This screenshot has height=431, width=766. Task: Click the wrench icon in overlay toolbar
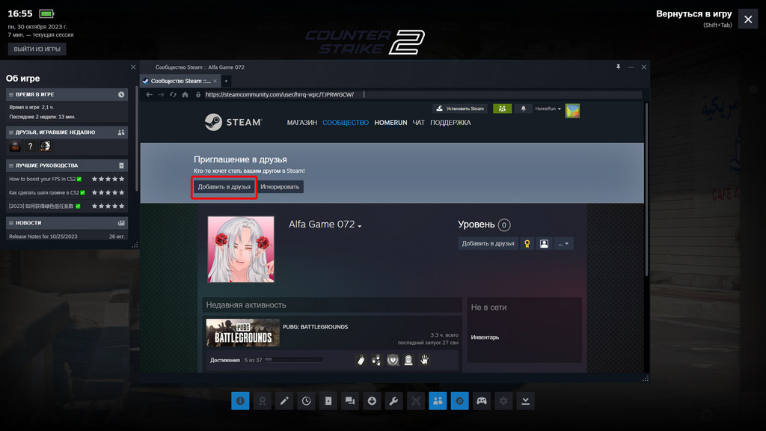pyautogui.click(x=393, y=401)
